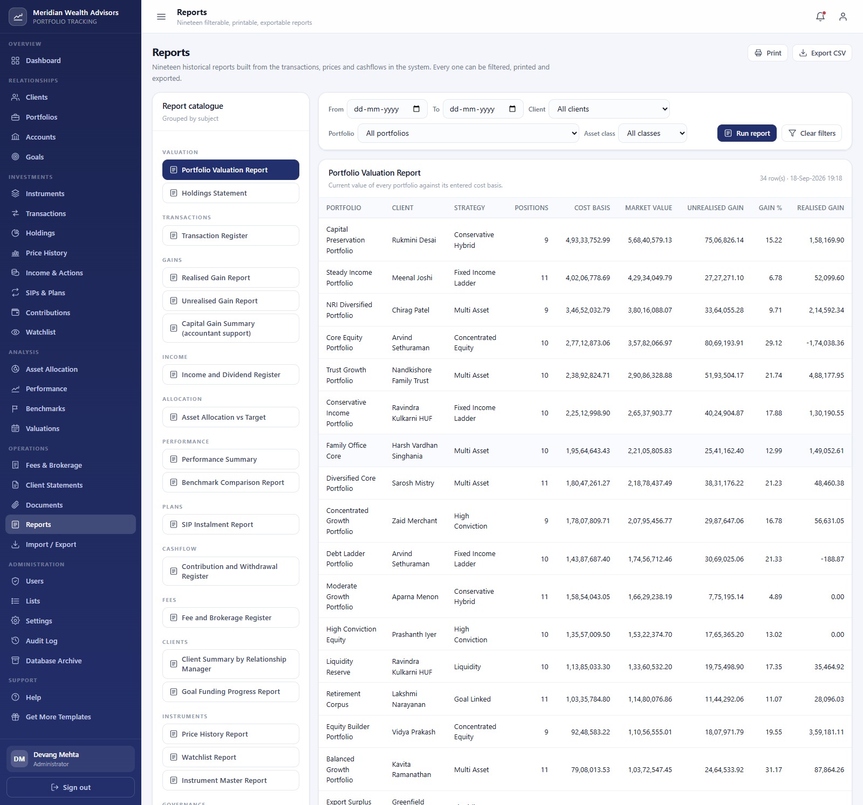Open the Unrealised Gain Report

(231, 301)
